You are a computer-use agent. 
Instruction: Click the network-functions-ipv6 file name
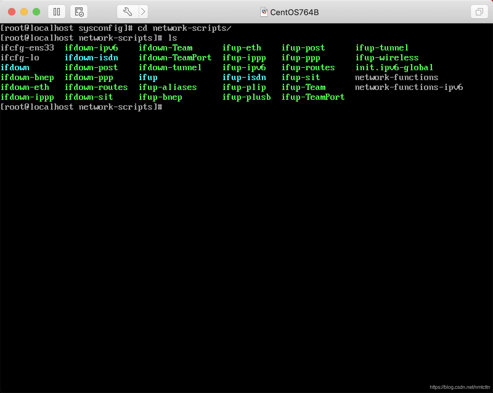tap(409, 87)
